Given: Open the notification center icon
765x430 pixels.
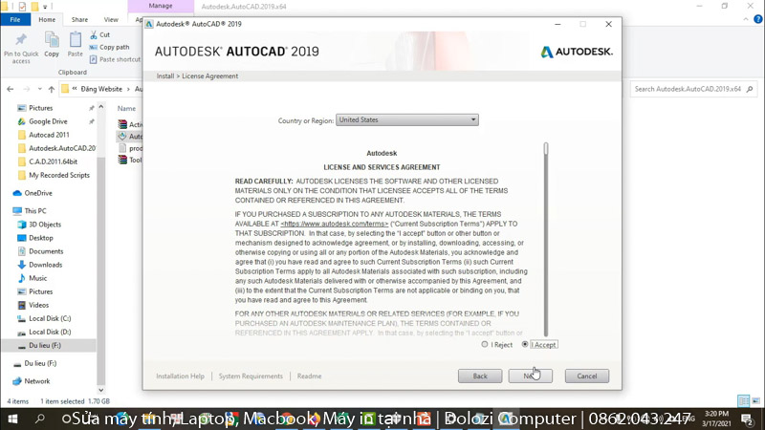Looking at the screenshot, I should [746, 419].
